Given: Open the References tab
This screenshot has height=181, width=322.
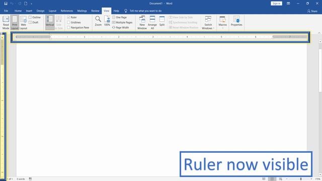Looking at the screenshot, I should coord(67,11).
